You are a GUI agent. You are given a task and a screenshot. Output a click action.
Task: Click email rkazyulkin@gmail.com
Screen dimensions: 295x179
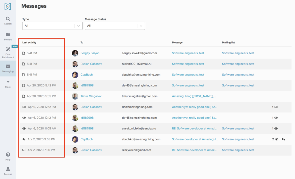click(136, 150)
